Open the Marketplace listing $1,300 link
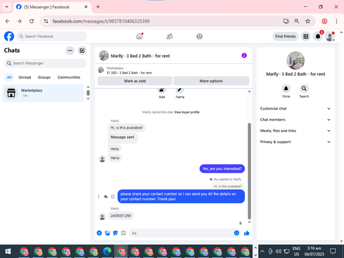 129,73
